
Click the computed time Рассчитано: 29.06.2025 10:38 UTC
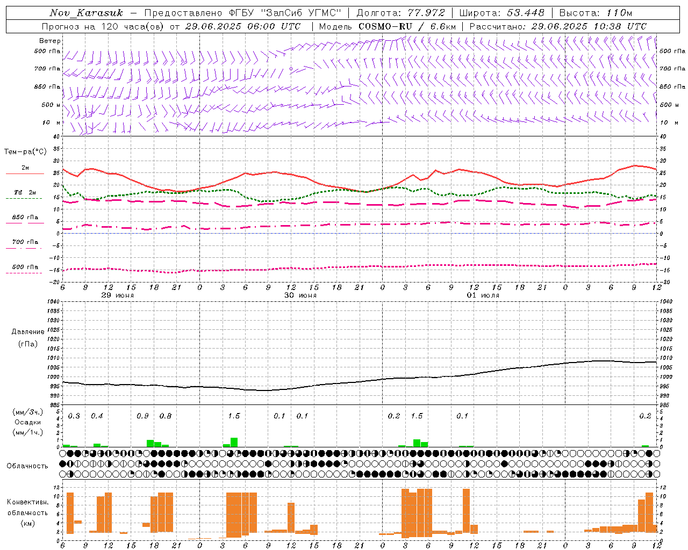(x=558, y=26)
